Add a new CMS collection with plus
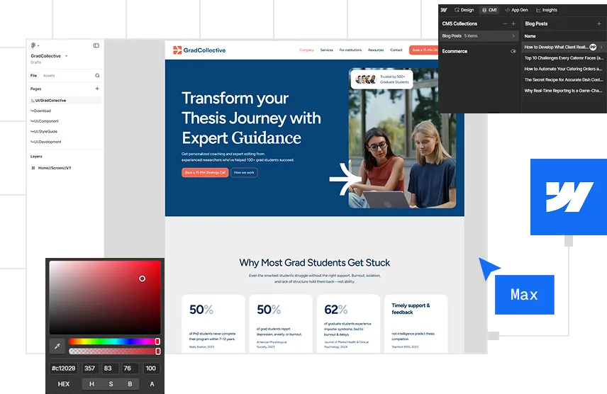The height and width of the screenshot is (394, 607). tap(513, 23)
